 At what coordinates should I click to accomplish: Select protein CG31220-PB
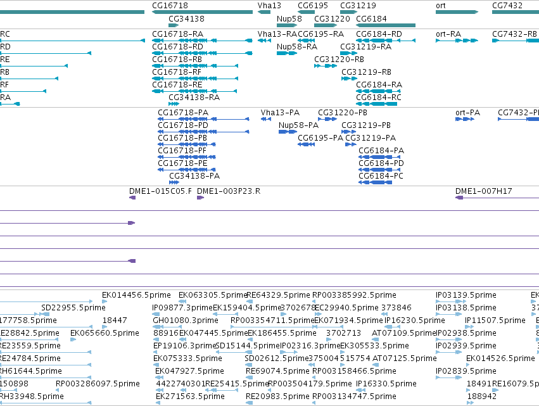click(x=343, y=113)
